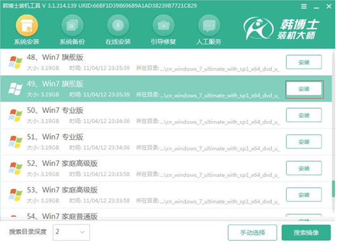This screenshot has width=337, height=248.
Task: Open the 引导修复 boot repair icon
Action: point(163,29)
